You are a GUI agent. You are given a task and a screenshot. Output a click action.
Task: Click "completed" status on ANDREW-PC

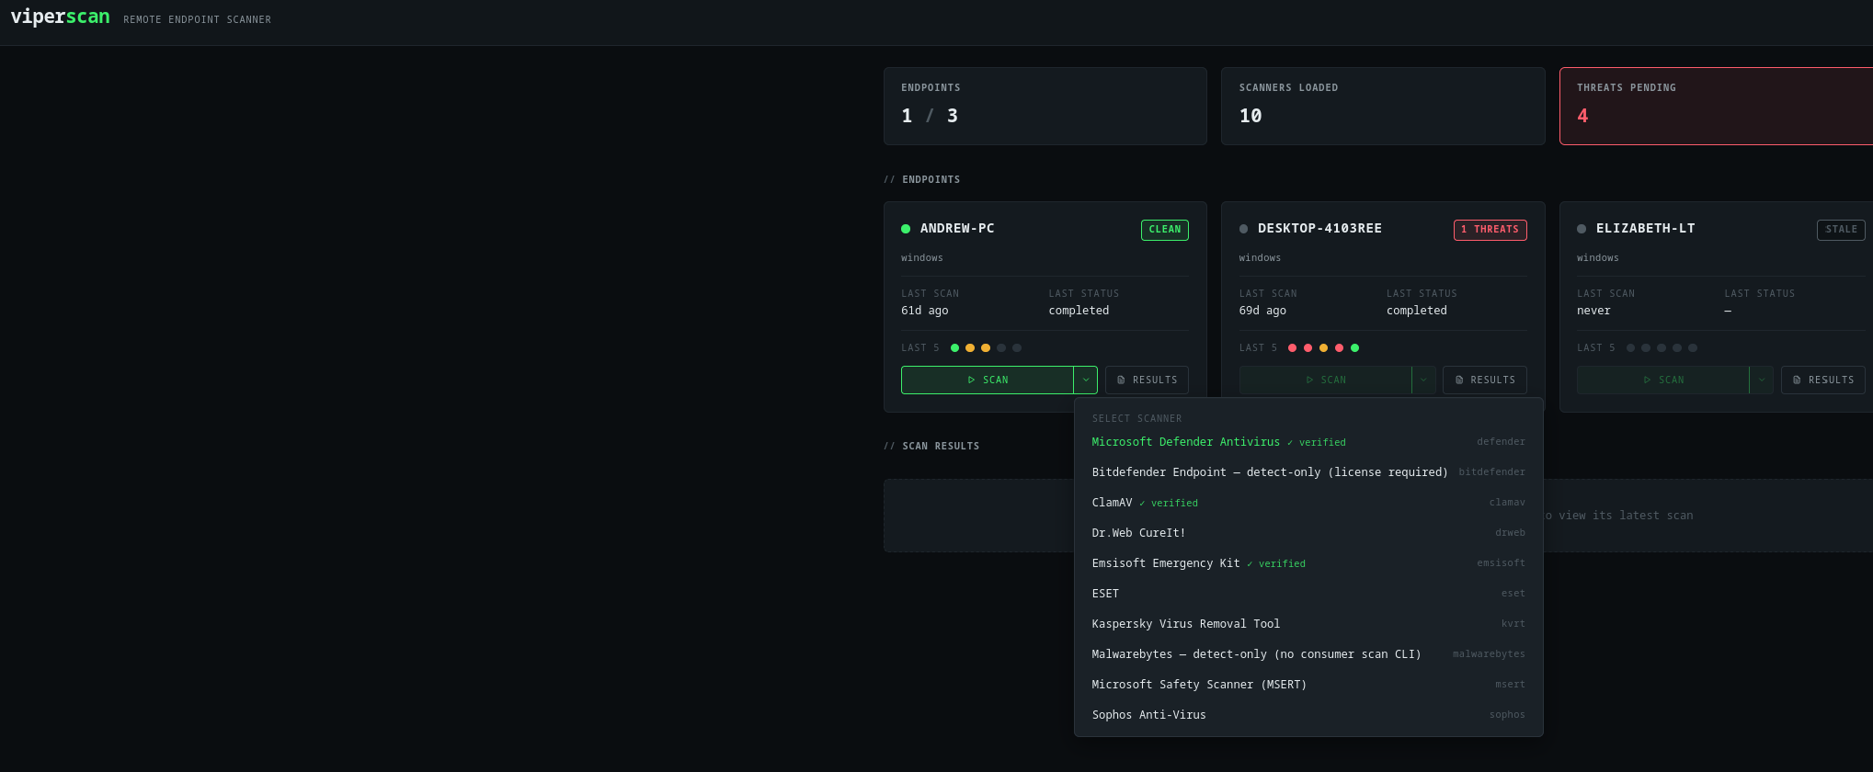pos(1079,311)
